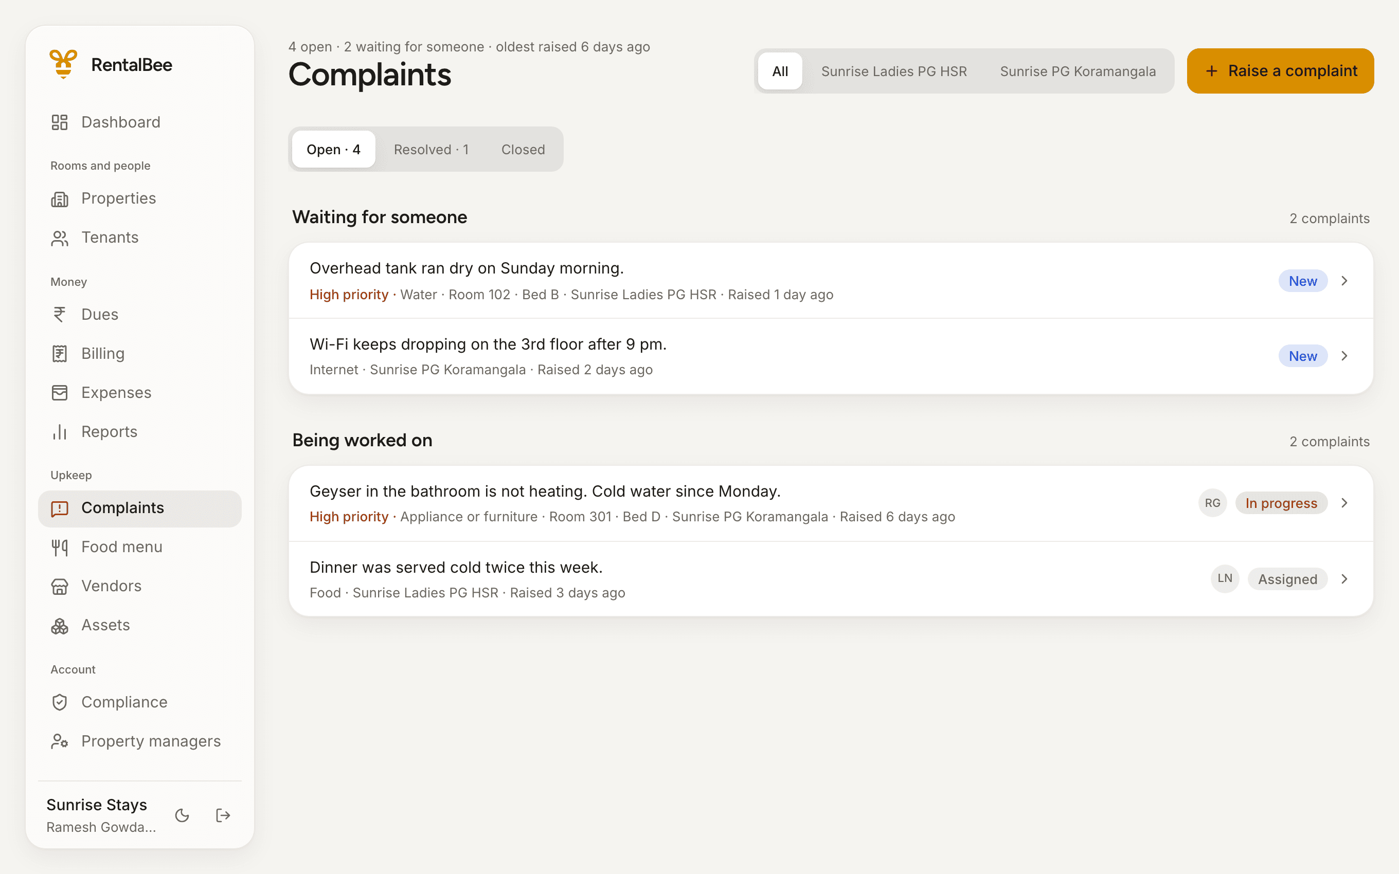Click the RentalBee brand name

[x=132, y=65]
